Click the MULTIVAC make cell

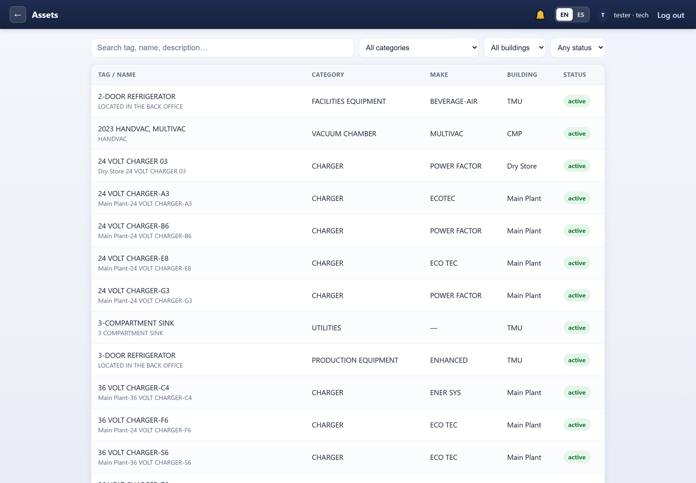447,134
